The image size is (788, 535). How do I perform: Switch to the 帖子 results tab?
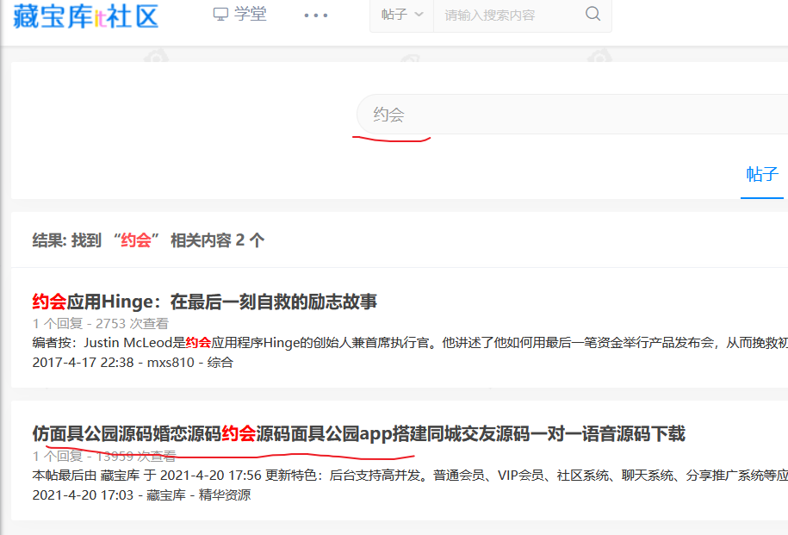(761, 175)
